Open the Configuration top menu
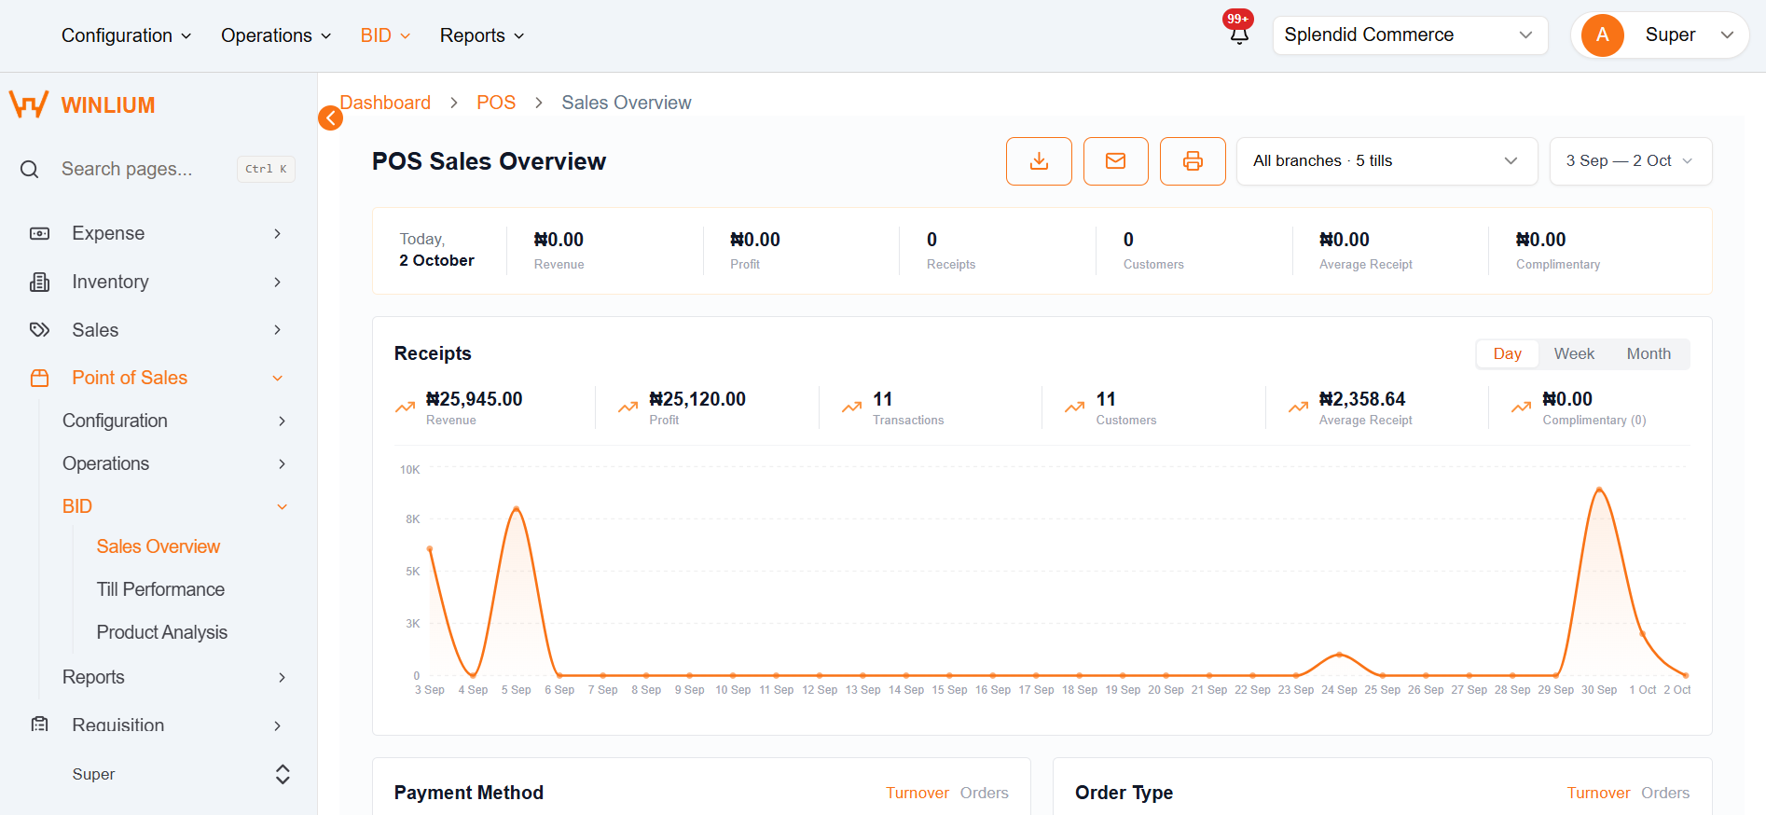 pyautogui.click(x=127, y=35)
